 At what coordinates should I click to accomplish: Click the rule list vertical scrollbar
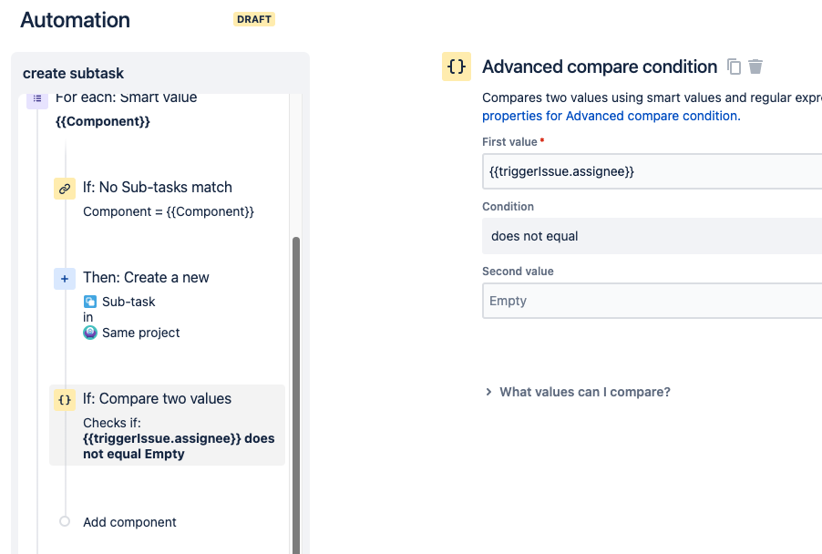coord(296,395)
